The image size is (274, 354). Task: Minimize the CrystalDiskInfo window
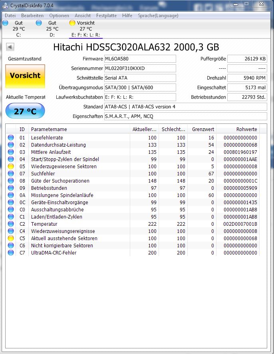[236, 4]
